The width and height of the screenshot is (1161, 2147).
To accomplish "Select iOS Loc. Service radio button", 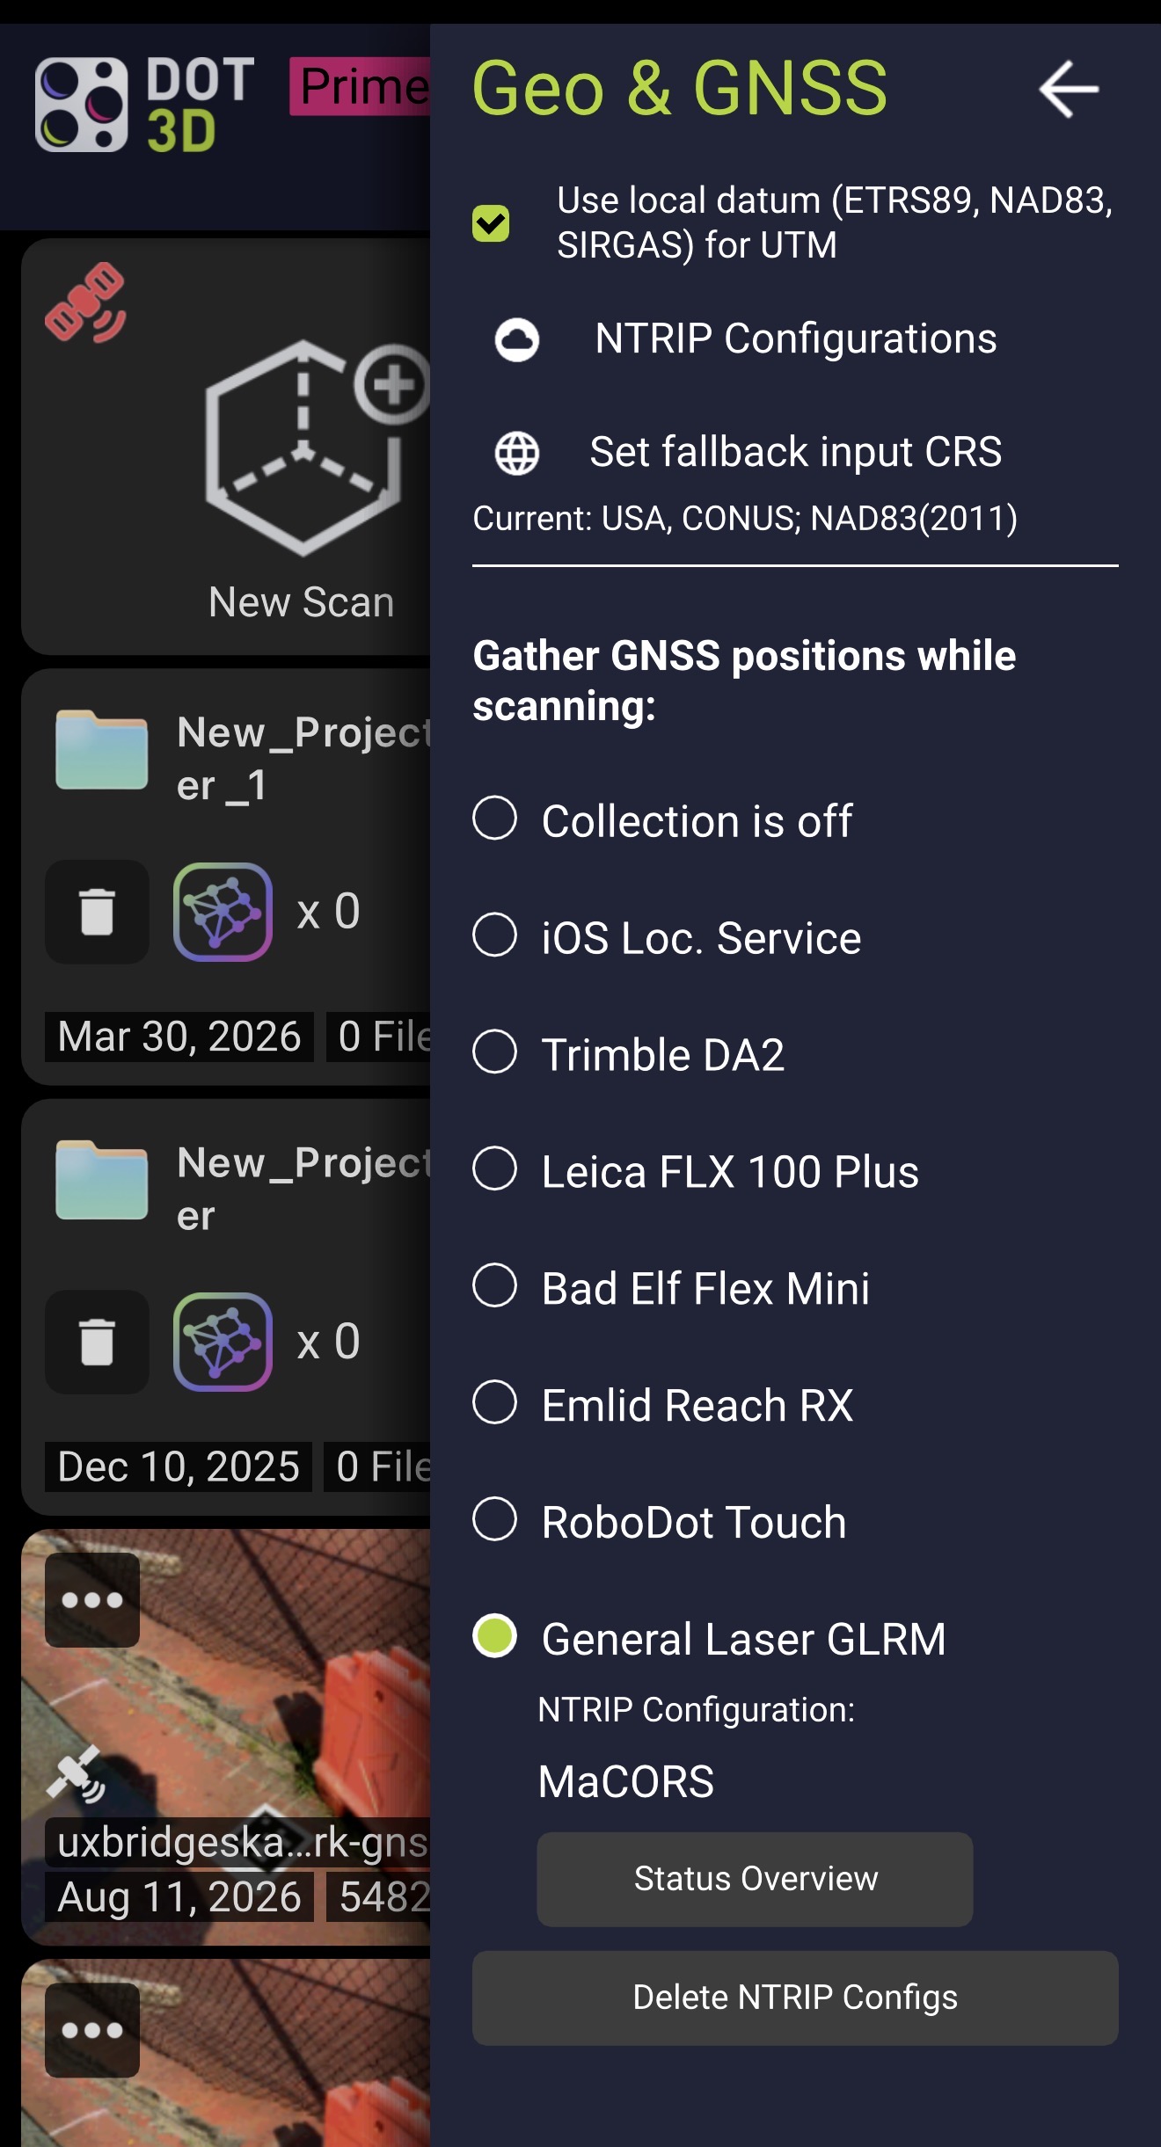I will pos(494,935).
